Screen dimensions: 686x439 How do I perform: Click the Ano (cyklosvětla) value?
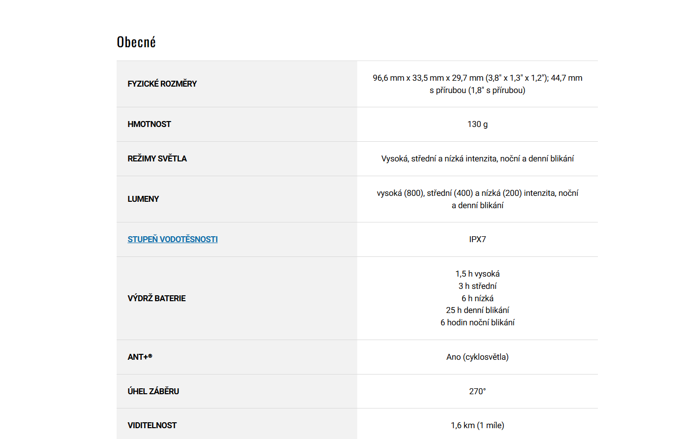(x=477, y=357)
